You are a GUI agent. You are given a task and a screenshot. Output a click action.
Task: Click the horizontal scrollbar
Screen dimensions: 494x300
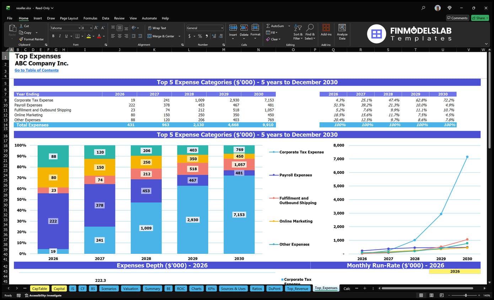pos(426,288)
